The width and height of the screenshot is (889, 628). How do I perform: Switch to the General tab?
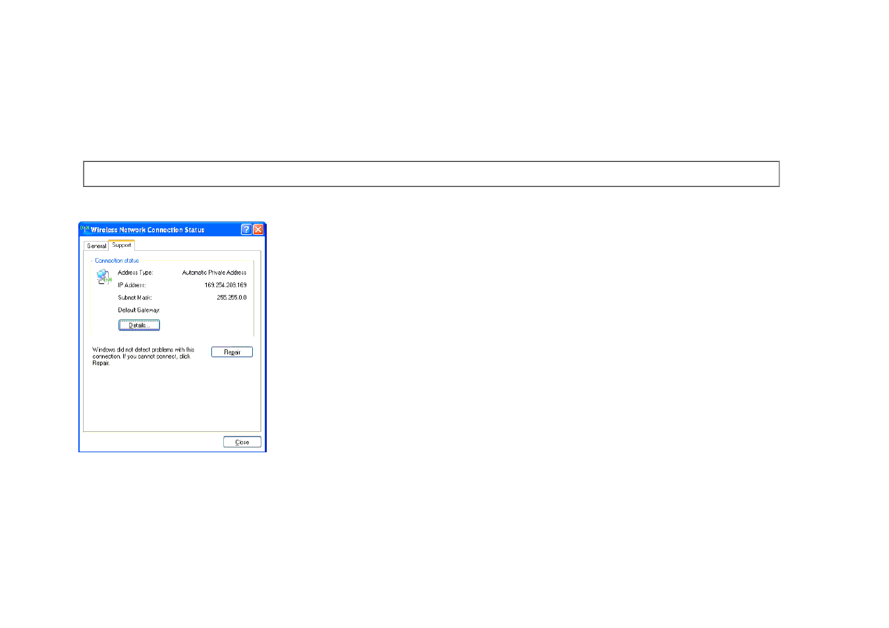(96, 246)
